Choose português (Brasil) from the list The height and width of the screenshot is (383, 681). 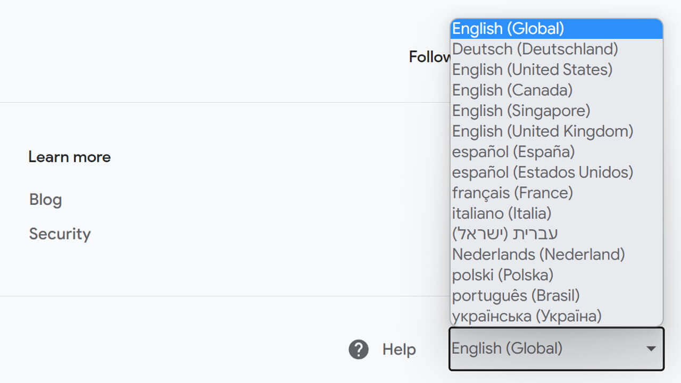(x=515, y=295)
